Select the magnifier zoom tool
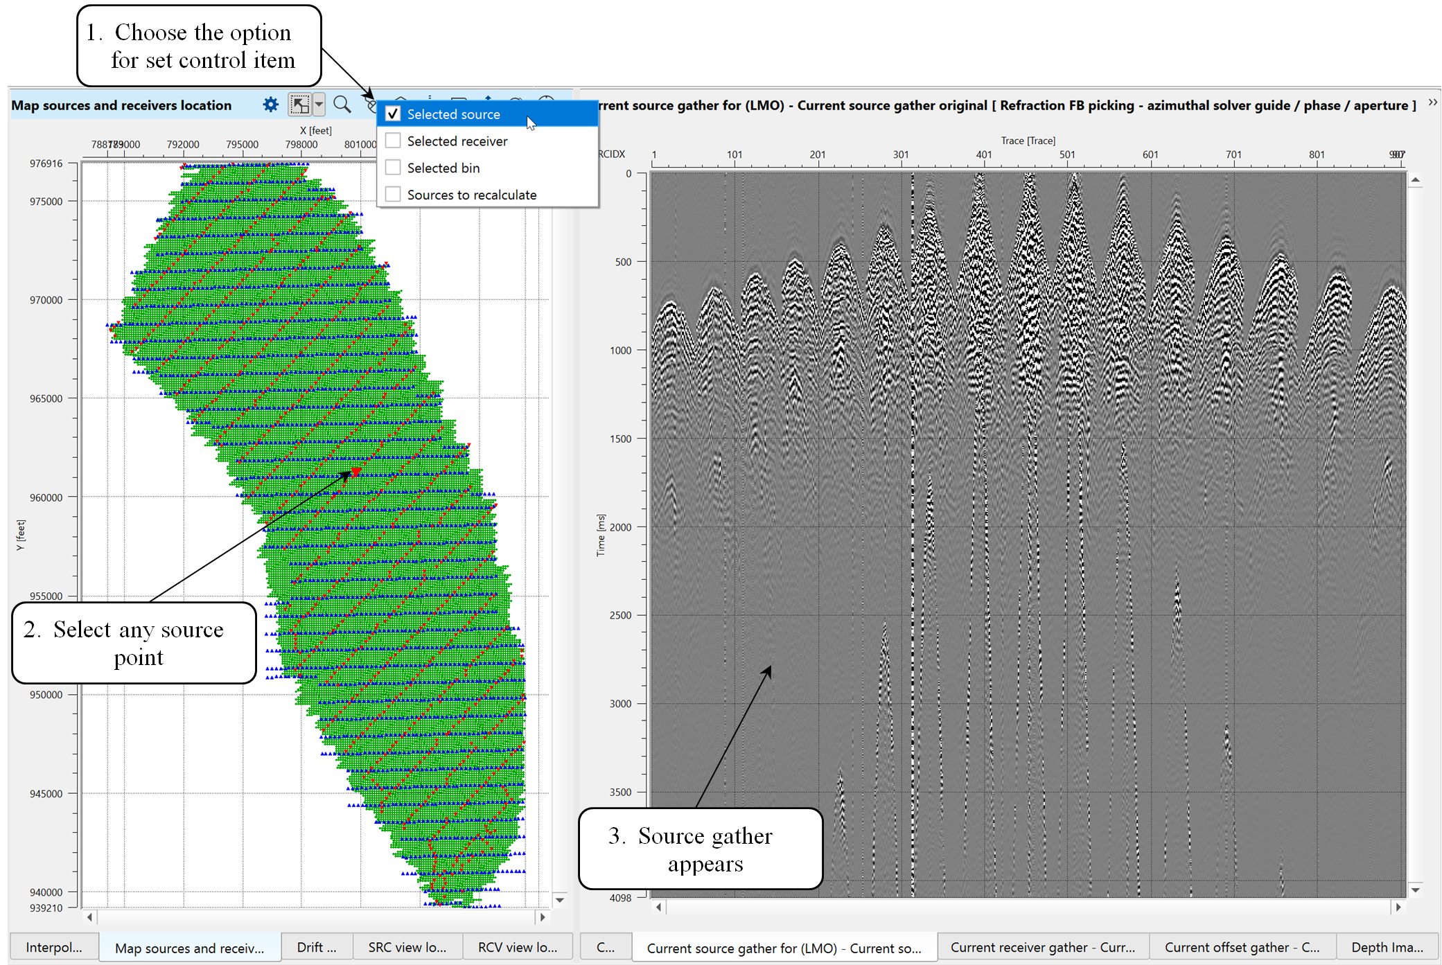This screenshot has height=965, width=1442. tap(342, 105)
